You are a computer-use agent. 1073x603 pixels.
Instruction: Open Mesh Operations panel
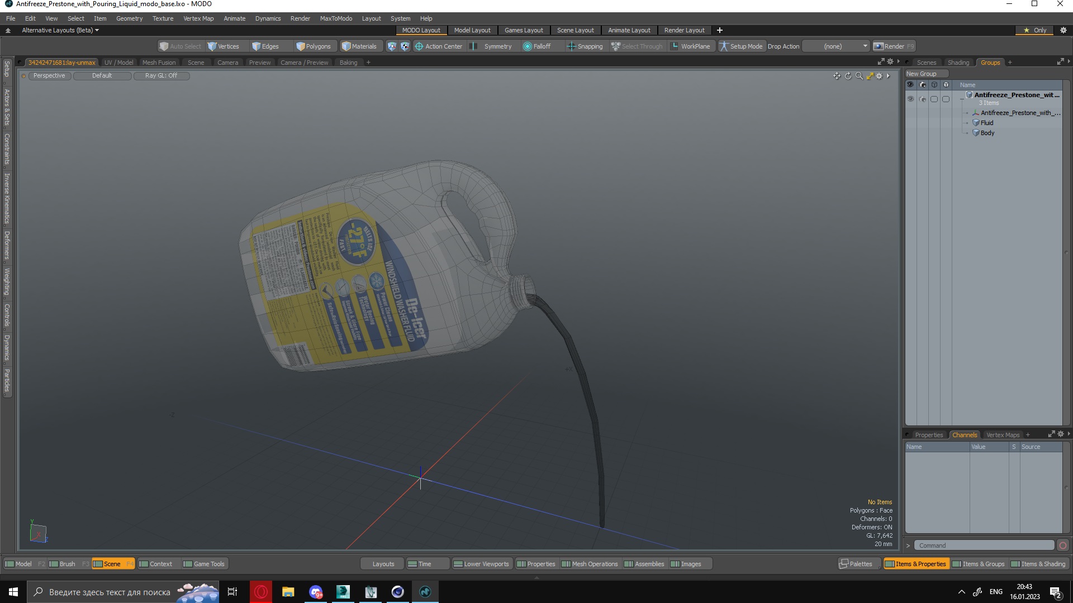pos(590,564)
